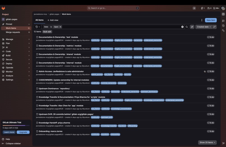The image size is (226, 147).
Task: Click bottom right corner panel icon
Action: (223, 143)
